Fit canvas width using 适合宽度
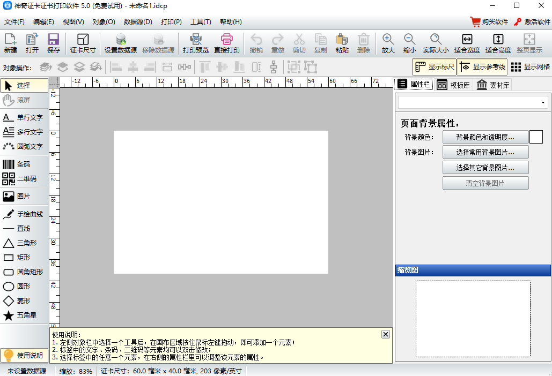 coord(467,43)
